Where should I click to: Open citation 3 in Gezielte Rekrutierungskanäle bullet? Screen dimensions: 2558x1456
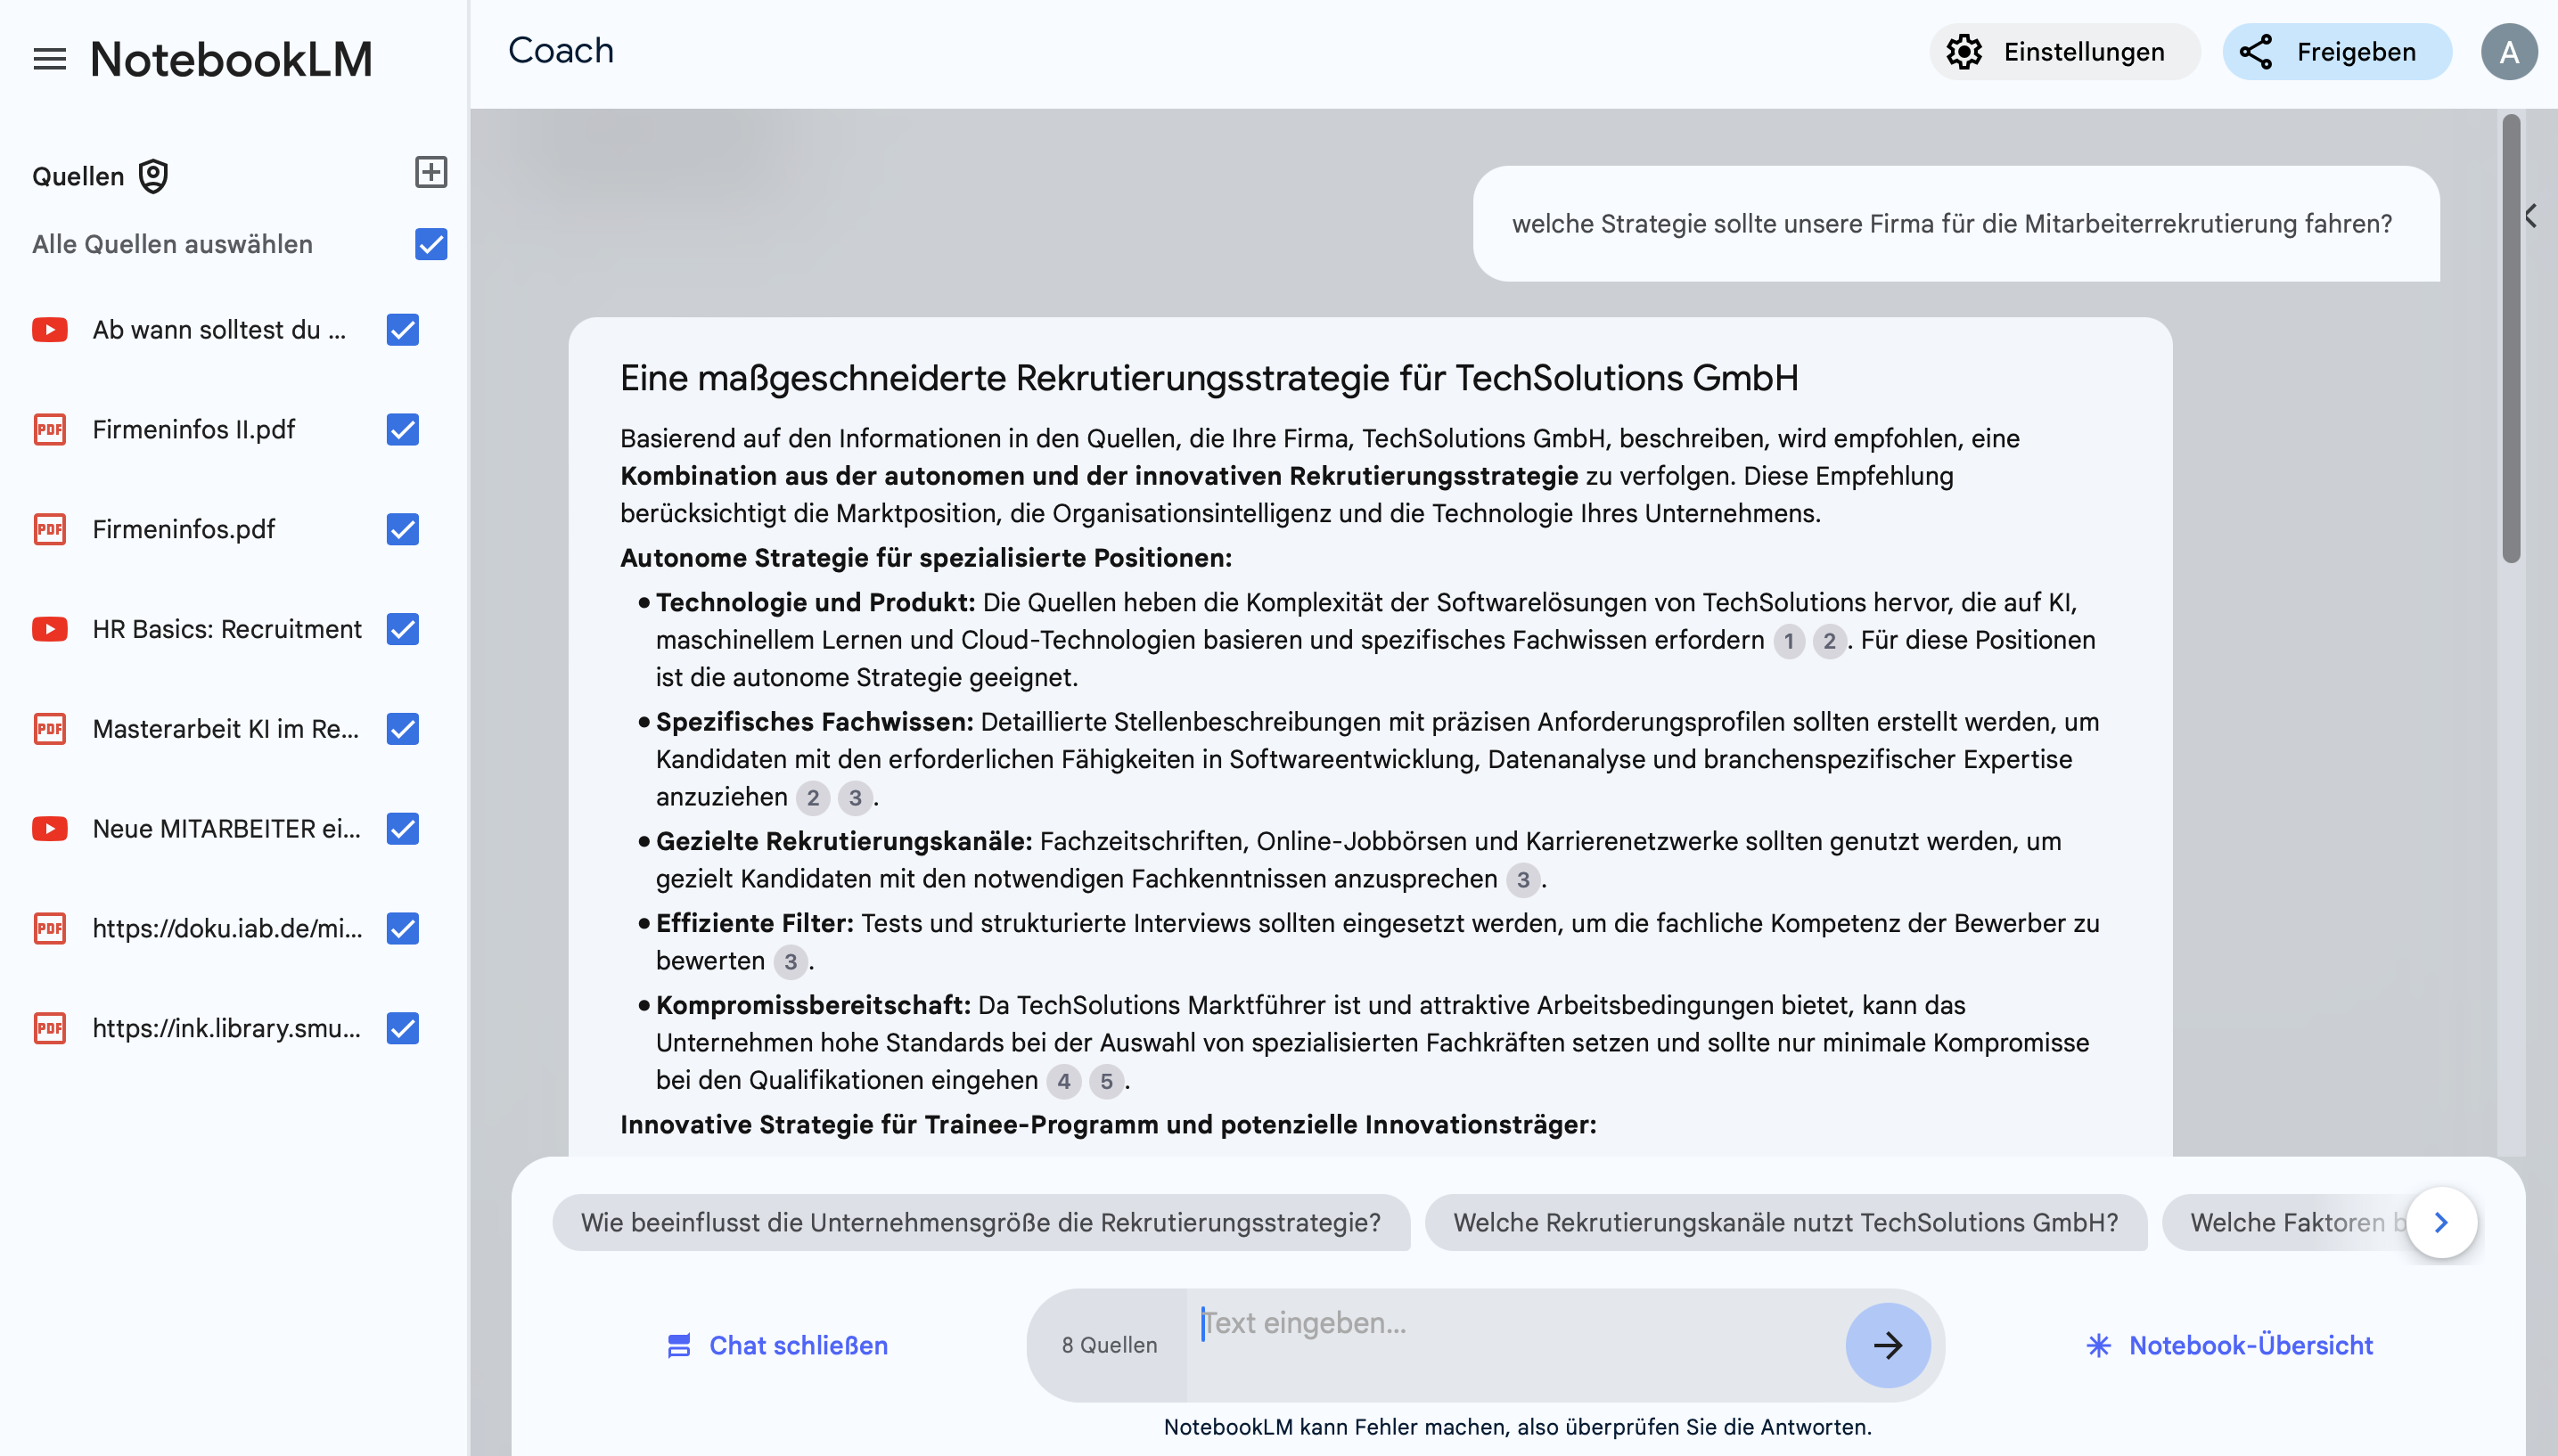pos(1523,880)
